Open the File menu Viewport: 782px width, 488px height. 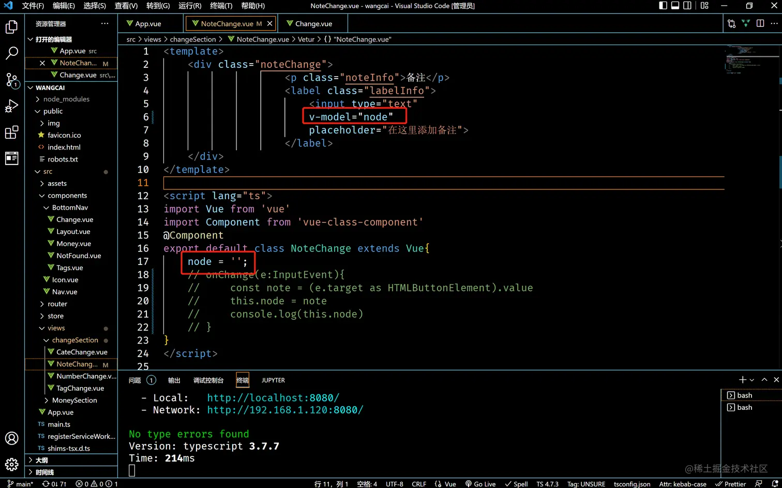tap(33, 6)
